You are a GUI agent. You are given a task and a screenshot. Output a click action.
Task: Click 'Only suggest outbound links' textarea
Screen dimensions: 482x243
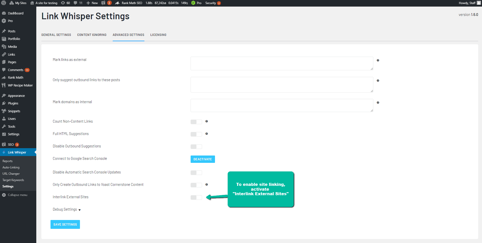[x=282, y=85]
